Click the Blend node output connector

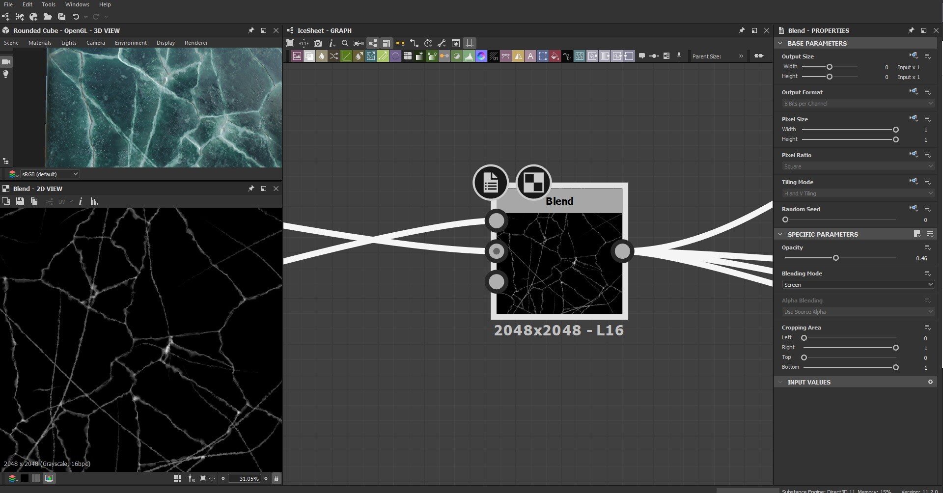point(622,251)
